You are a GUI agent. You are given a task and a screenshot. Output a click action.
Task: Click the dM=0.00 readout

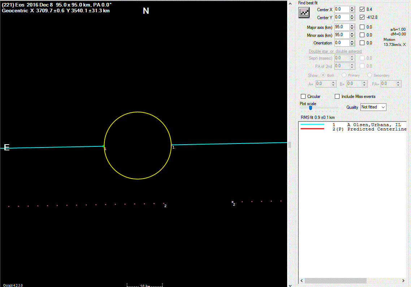(x=398, y=34)
